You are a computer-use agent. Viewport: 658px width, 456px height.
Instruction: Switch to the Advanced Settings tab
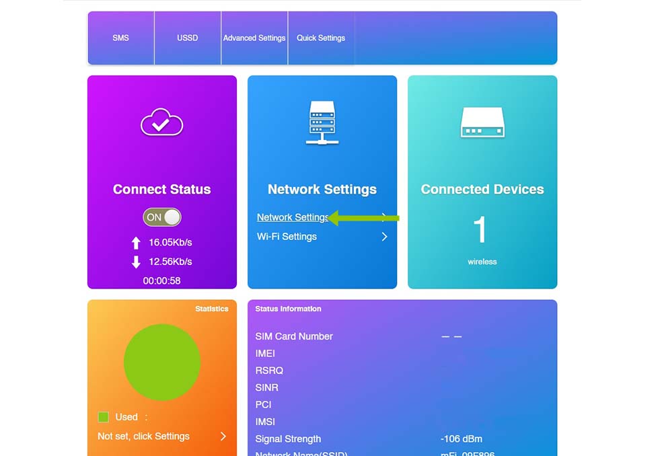254,38
